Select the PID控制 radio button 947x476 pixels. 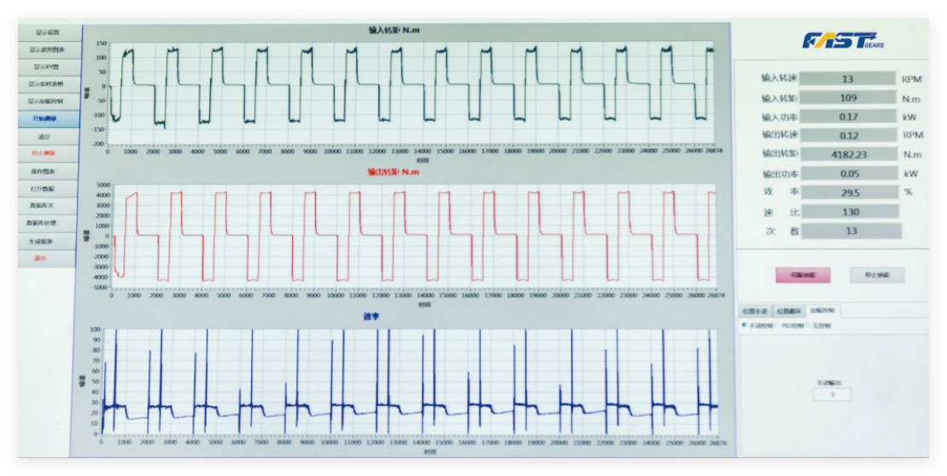780,325
